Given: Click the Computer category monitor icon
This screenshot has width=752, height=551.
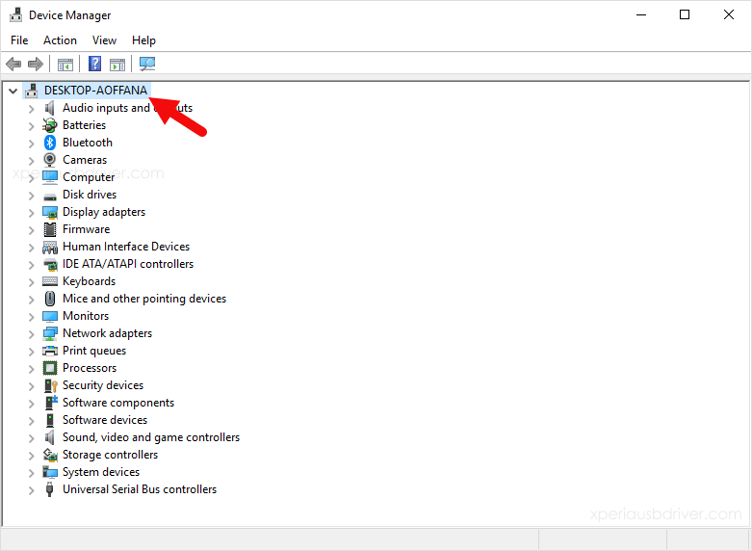Looking at the screenshot, I should (50, 177).
